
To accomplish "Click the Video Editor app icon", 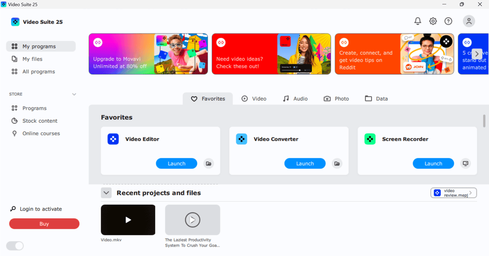I will (113, 139).
